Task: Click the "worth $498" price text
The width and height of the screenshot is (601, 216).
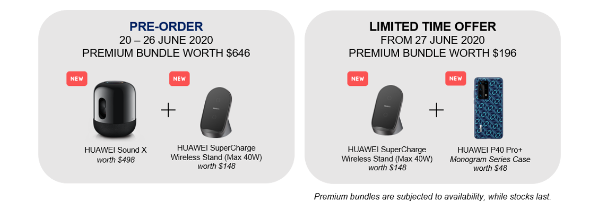Action: [116, 159]
